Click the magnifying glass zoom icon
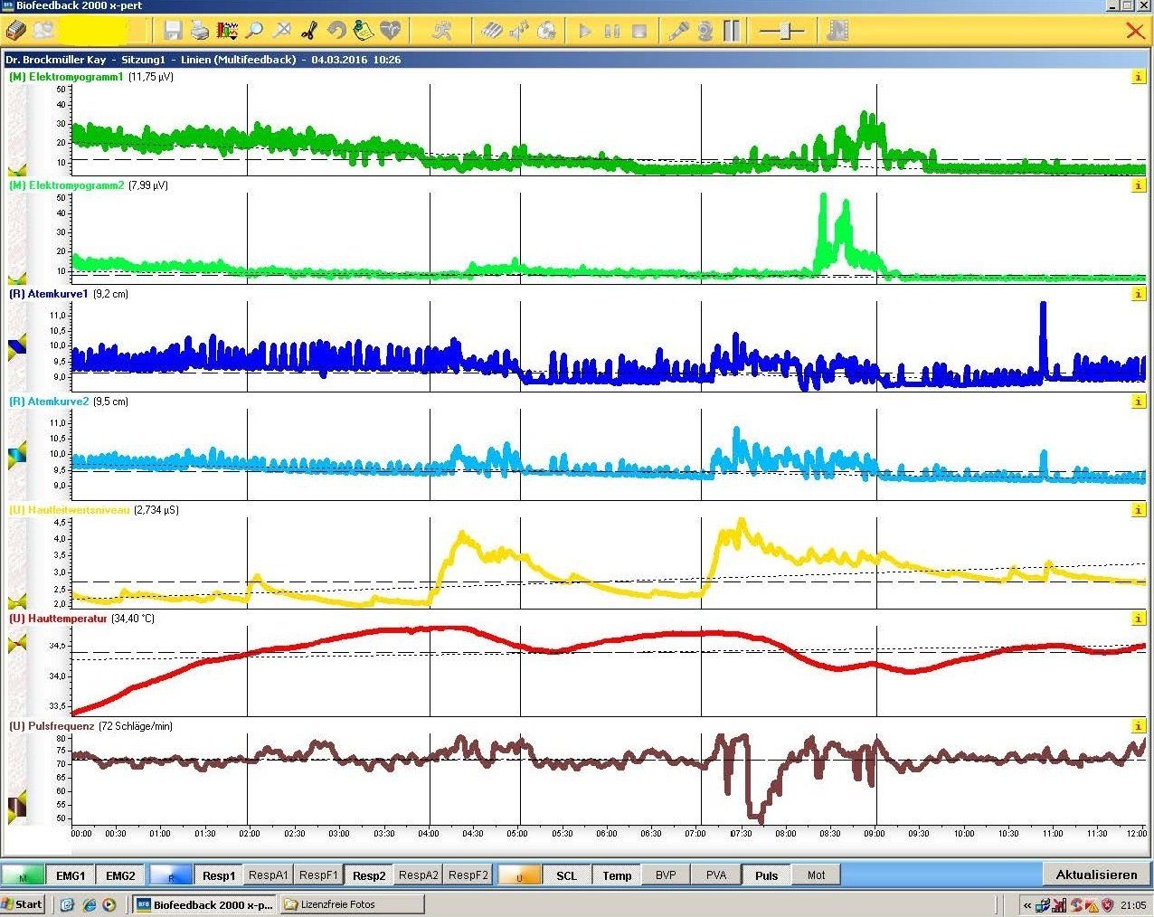Viewport: 1154px width, 917px height. [x=255, y=31]
